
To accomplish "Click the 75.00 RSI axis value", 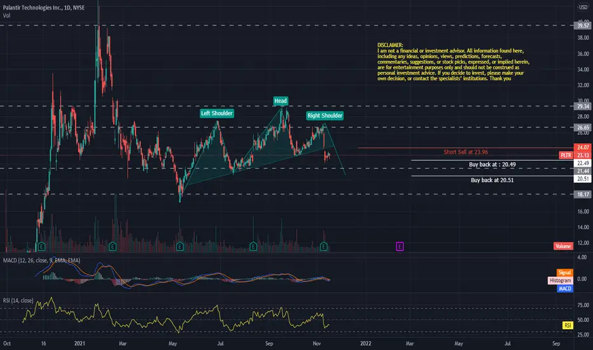I will [583, 305].
